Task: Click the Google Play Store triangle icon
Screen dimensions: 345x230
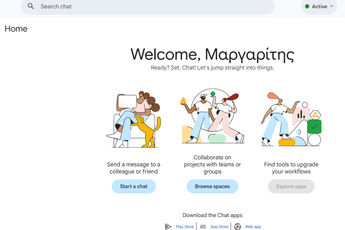Action: [x=168, y=226]
